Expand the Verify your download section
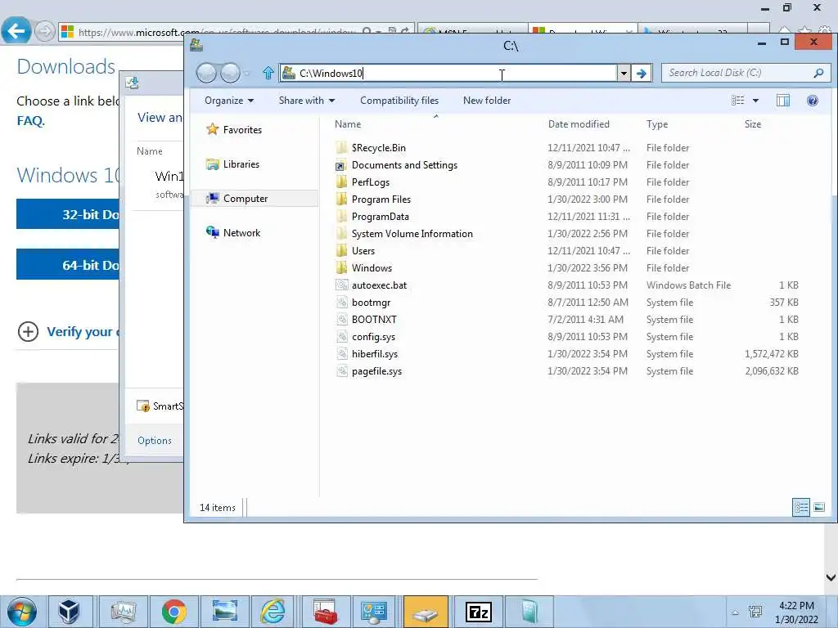Image resolution: width=838 pixels, height=628 pixels. click(28, 332)
